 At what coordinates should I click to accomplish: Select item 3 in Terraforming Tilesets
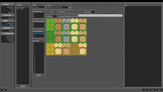pyautogui.click(x=38, y=27)
